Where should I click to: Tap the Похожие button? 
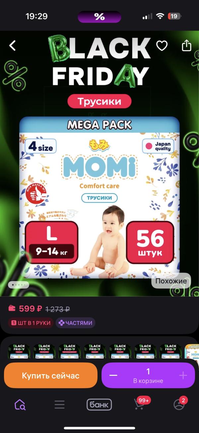(171, 281)
